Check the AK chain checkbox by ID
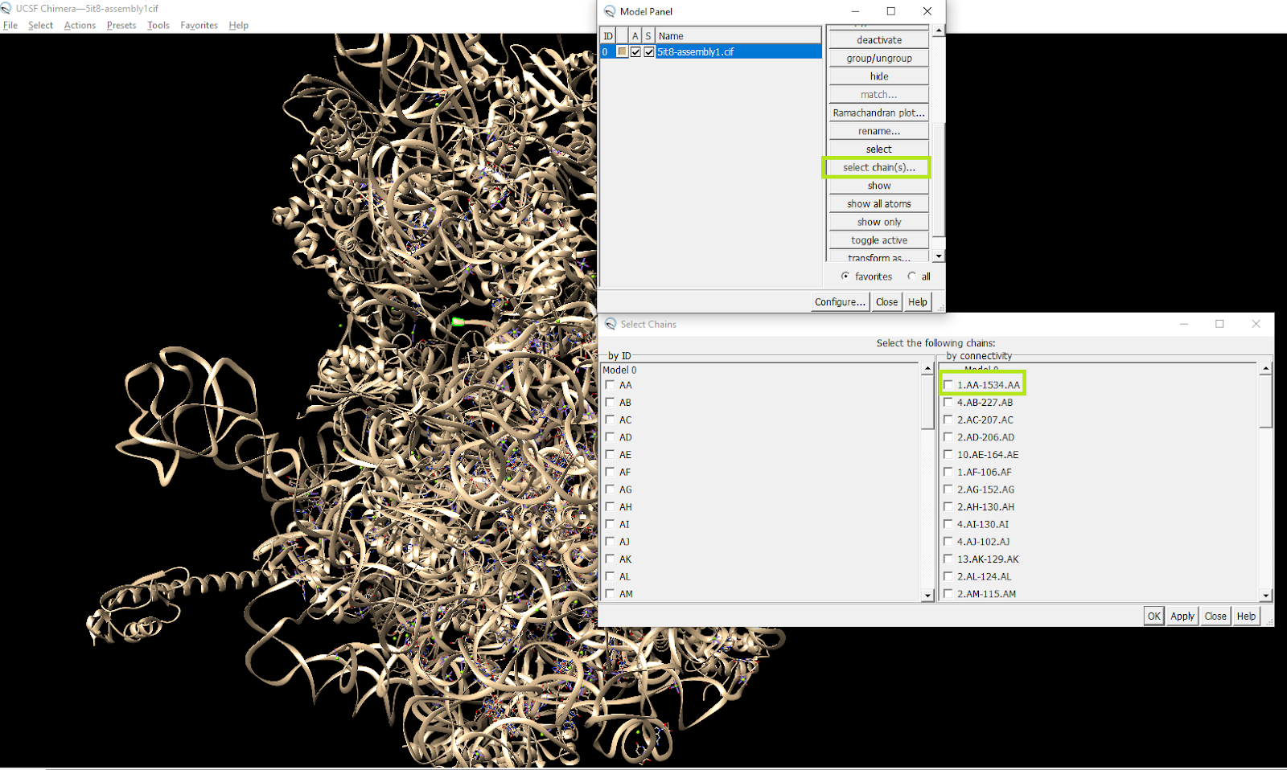1287x770 pixels. [x=610, y=559]
